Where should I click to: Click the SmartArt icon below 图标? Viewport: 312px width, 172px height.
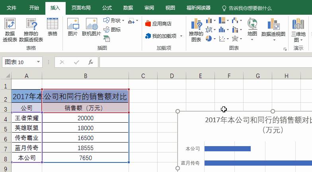(107, 39)
